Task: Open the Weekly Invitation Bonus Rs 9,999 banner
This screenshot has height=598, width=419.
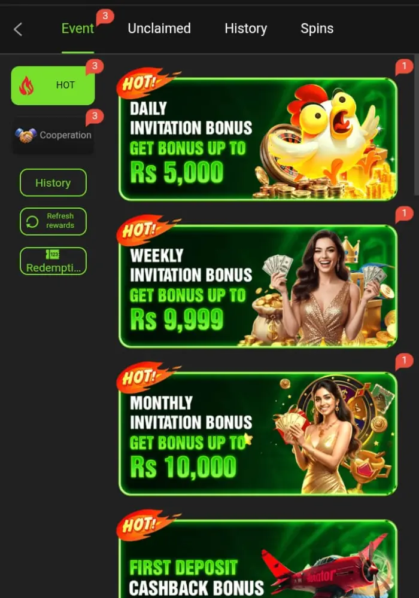Action: pyautogui.click(x=258, y=286)
